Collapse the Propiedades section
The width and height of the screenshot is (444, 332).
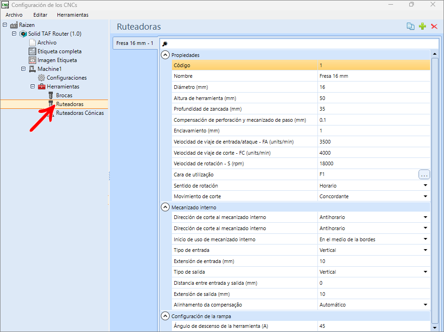[x=165, y=55]
